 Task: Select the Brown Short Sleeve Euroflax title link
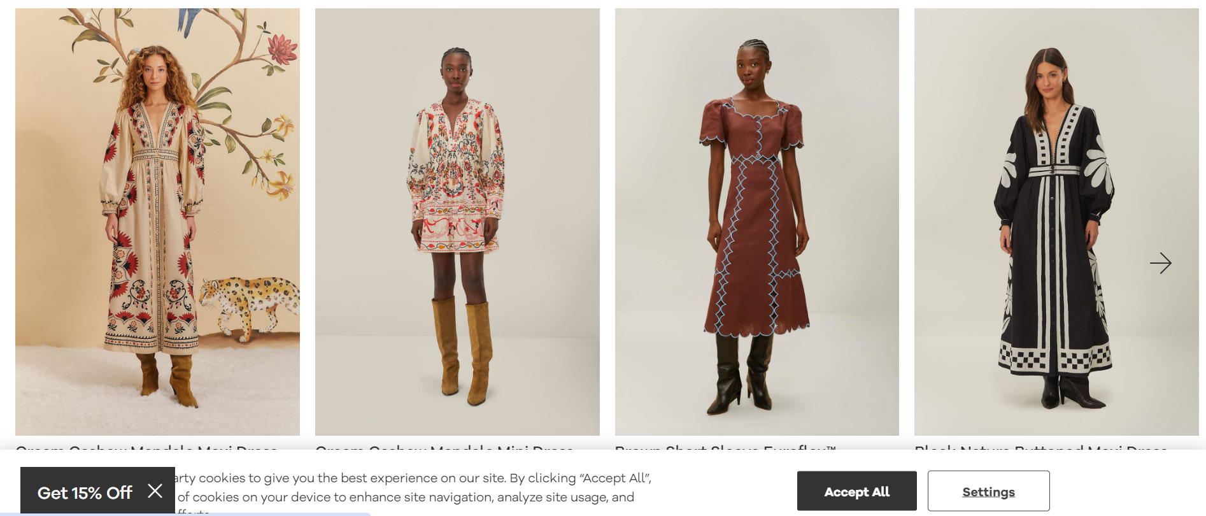[x=725, y=447]
